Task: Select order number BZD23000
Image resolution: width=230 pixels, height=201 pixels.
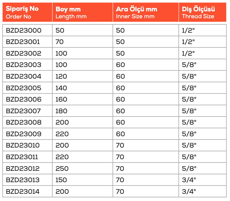Action: [24, 30]
